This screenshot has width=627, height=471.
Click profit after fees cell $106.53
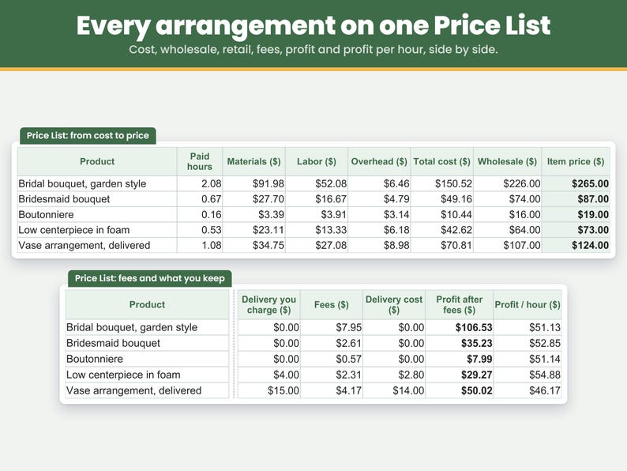(x=460, y=327)
